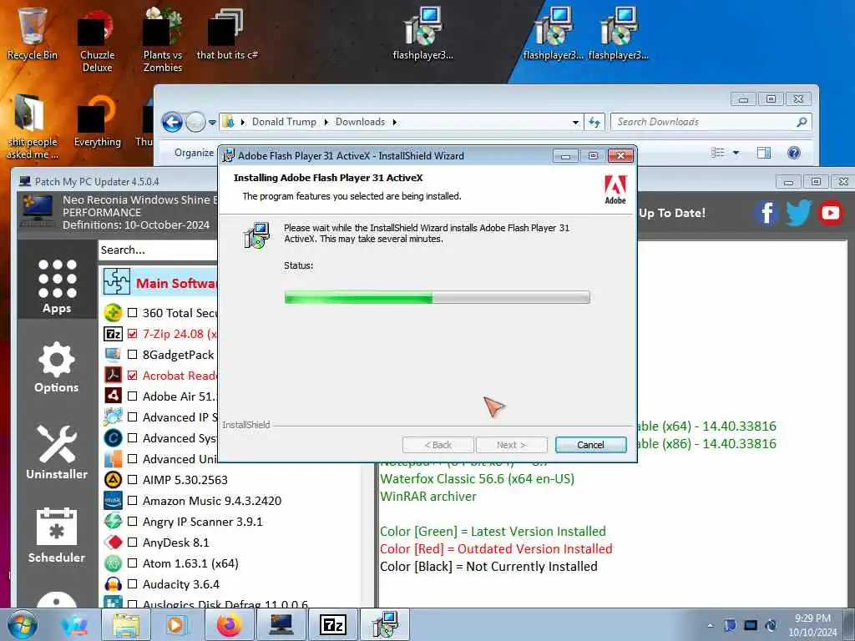Check the AnyDesk 8.1 checkbox
The height and width of the screenshot is (641, 855).
tap(133, 543)
